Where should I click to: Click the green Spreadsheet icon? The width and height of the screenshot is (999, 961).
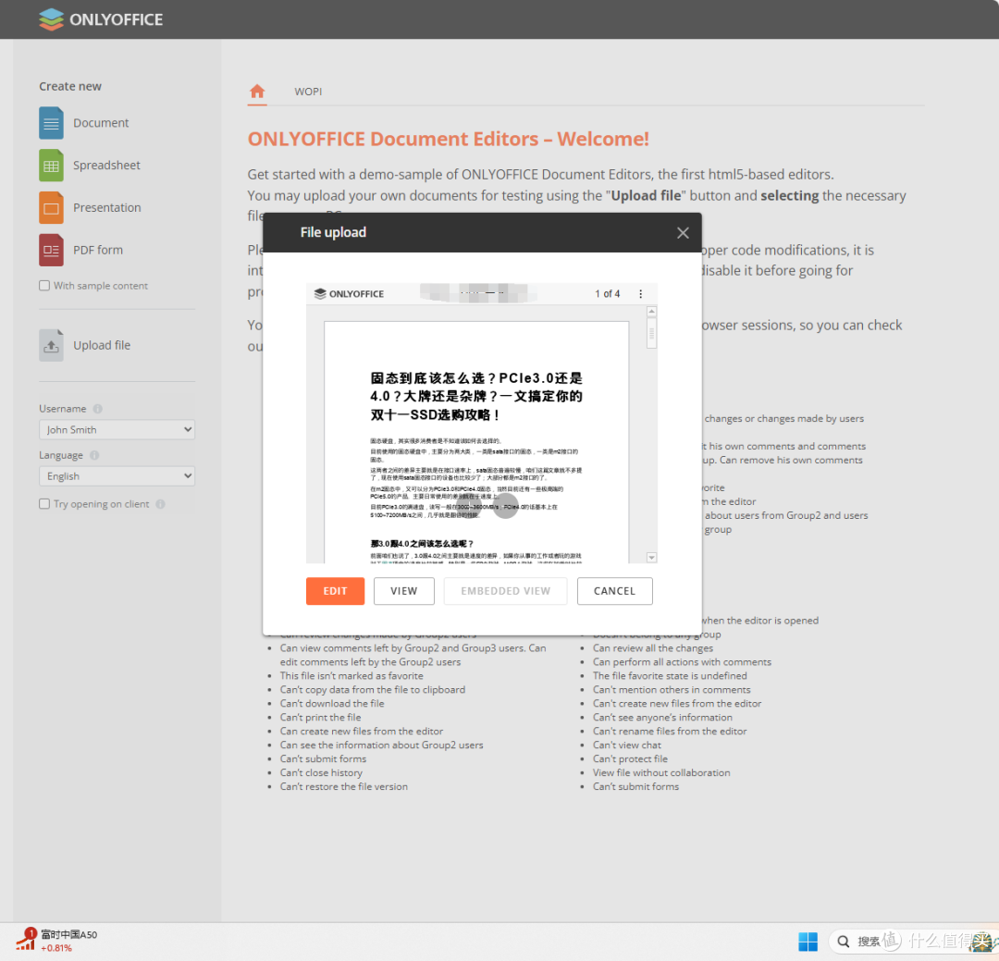pos(51,166)
